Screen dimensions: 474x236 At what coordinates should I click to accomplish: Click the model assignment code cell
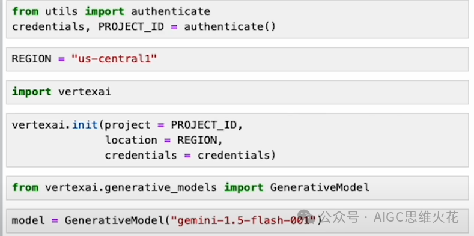coord(237,220)
